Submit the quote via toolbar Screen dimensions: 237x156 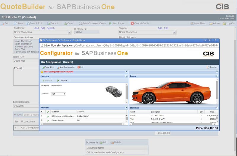(x=53, y=23)
